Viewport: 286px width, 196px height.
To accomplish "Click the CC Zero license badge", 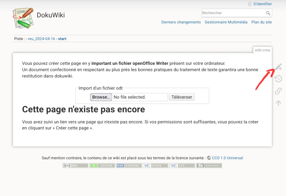I will pyautogui.click(x=75, y=166).
